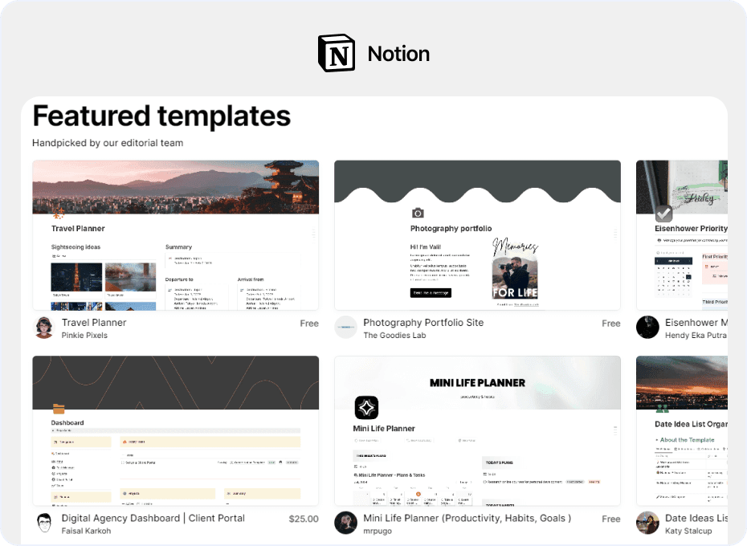Viewport: 747px width, 546px height.
Task: Open the Travel Planner title link
Action: [x=94, y=323]
